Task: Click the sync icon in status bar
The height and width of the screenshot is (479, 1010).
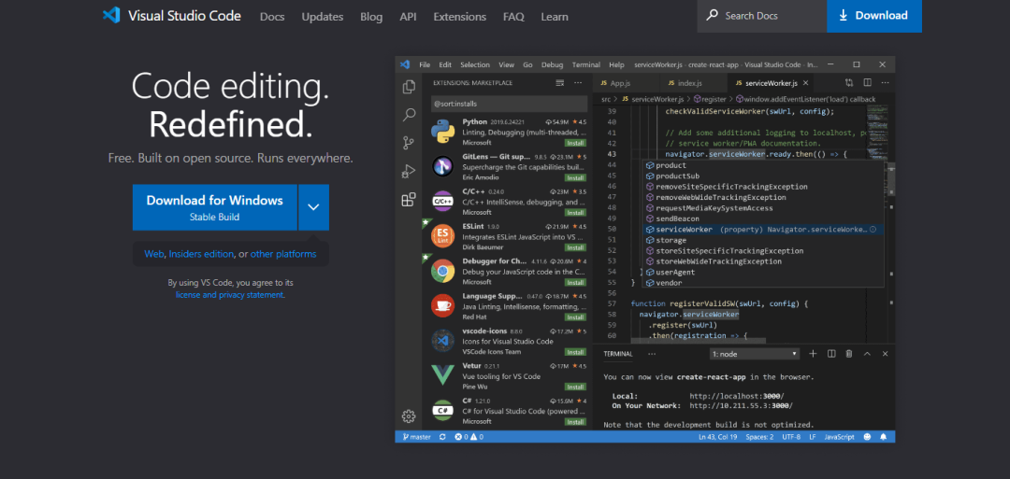Action: point(442,437)
